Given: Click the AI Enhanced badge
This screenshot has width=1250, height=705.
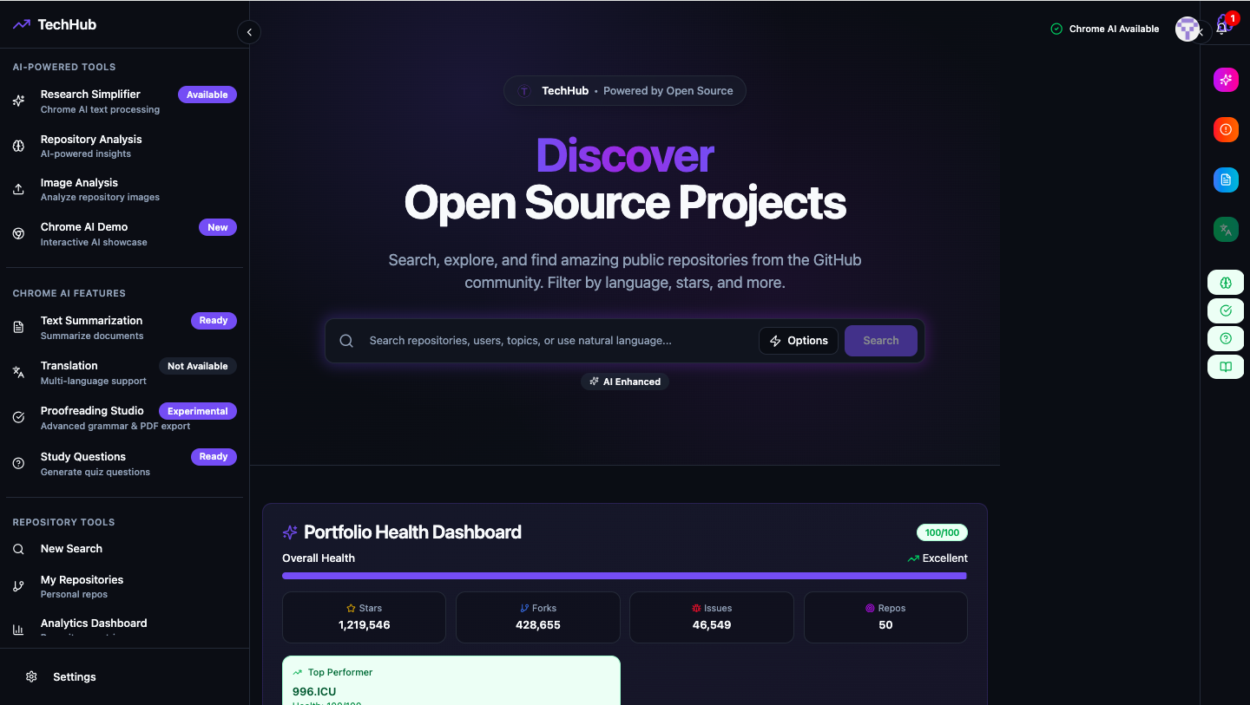Looking at the screenshot, I should pyautogui.click(x=625, y=382).
